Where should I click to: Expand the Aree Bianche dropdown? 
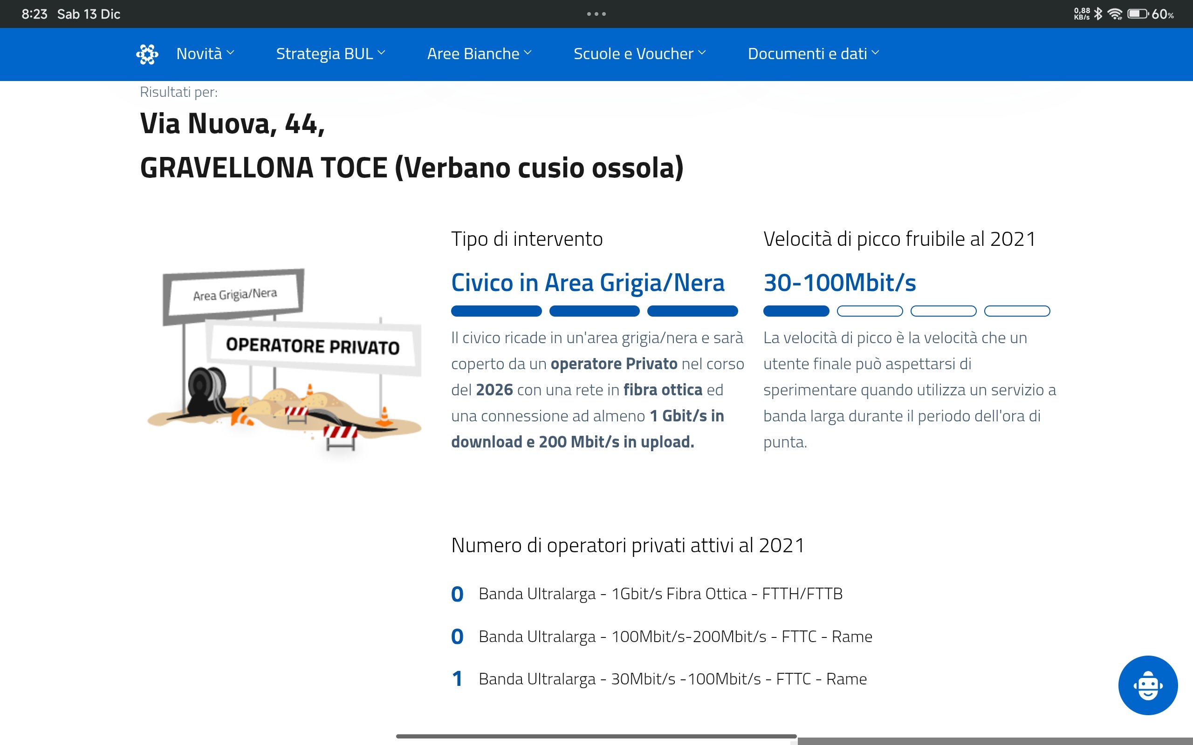[x=479, y=53]
